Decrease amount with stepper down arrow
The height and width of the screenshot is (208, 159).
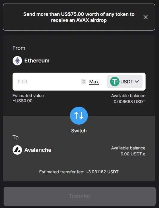click(x=84, y=83)
